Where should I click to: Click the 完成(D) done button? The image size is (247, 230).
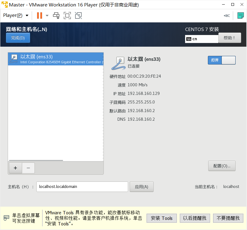point(18,38)
